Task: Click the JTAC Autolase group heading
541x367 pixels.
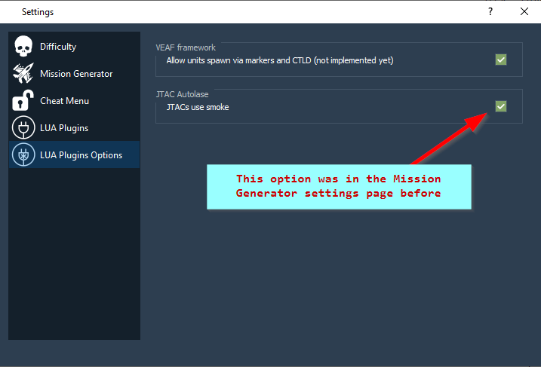Action: 182,95
